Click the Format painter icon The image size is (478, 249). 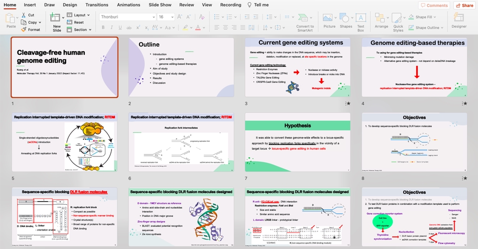click(24, 29)
